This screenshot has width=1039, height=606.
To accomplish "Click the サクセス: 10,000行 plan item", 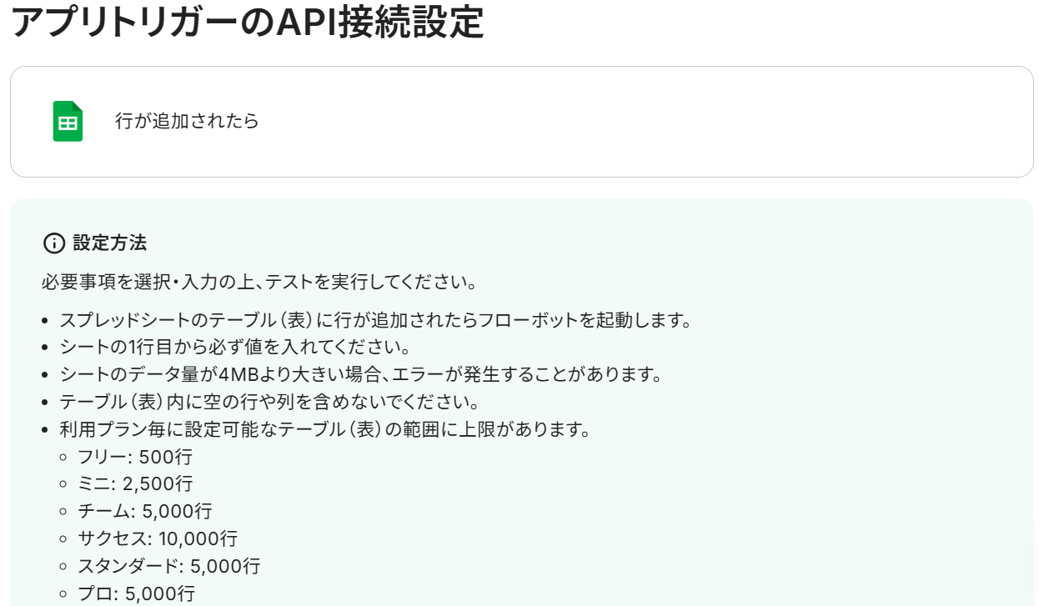I will point(158,538).
